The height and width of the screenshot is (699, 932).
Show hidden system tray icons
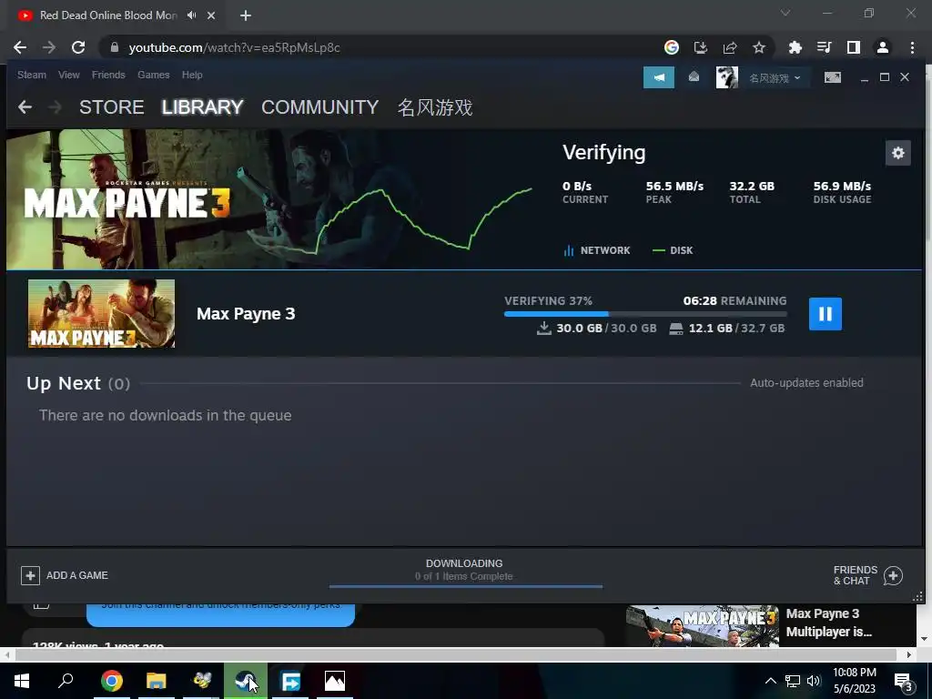coord(770,681)
